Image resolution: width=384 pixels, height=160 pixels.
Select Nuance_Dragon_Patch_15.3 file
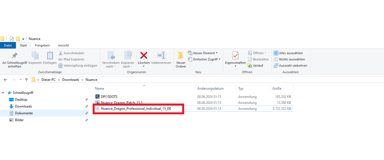pos(122,103)
